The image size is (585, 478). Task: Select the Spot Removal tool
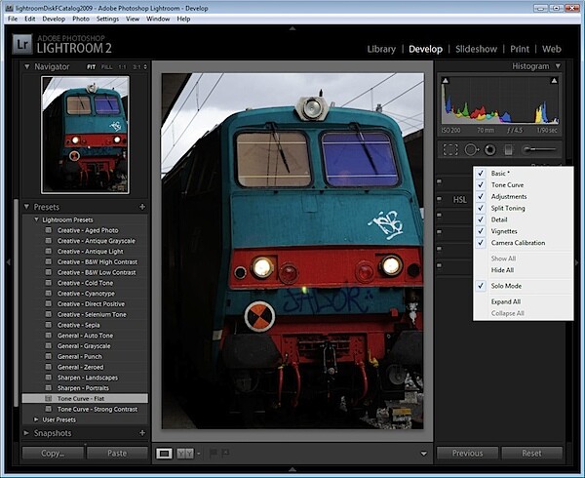[471, 150]
